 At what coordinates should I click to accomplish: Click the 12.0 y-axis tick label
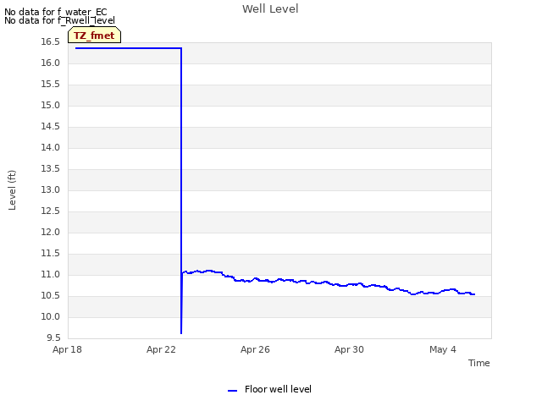point(51,232)
